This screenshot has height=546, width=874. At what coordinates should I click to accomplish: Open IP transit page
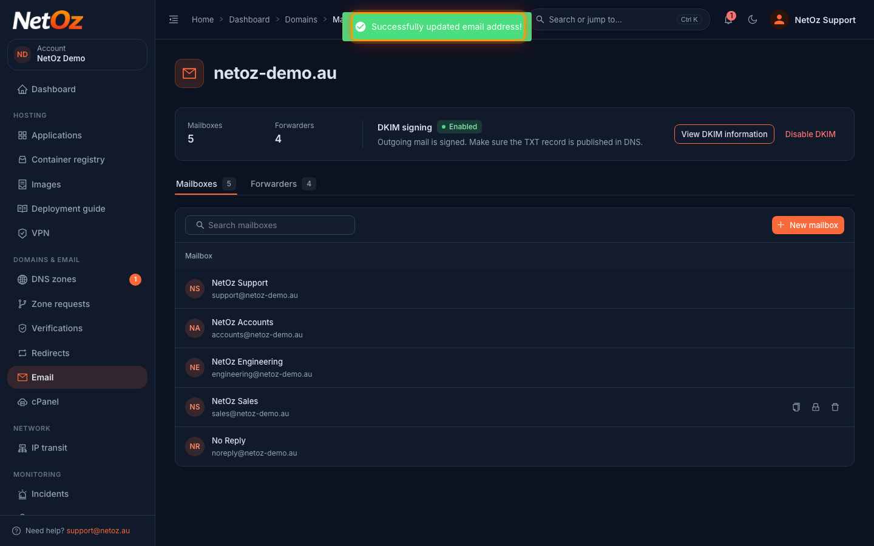pos(77,448)
